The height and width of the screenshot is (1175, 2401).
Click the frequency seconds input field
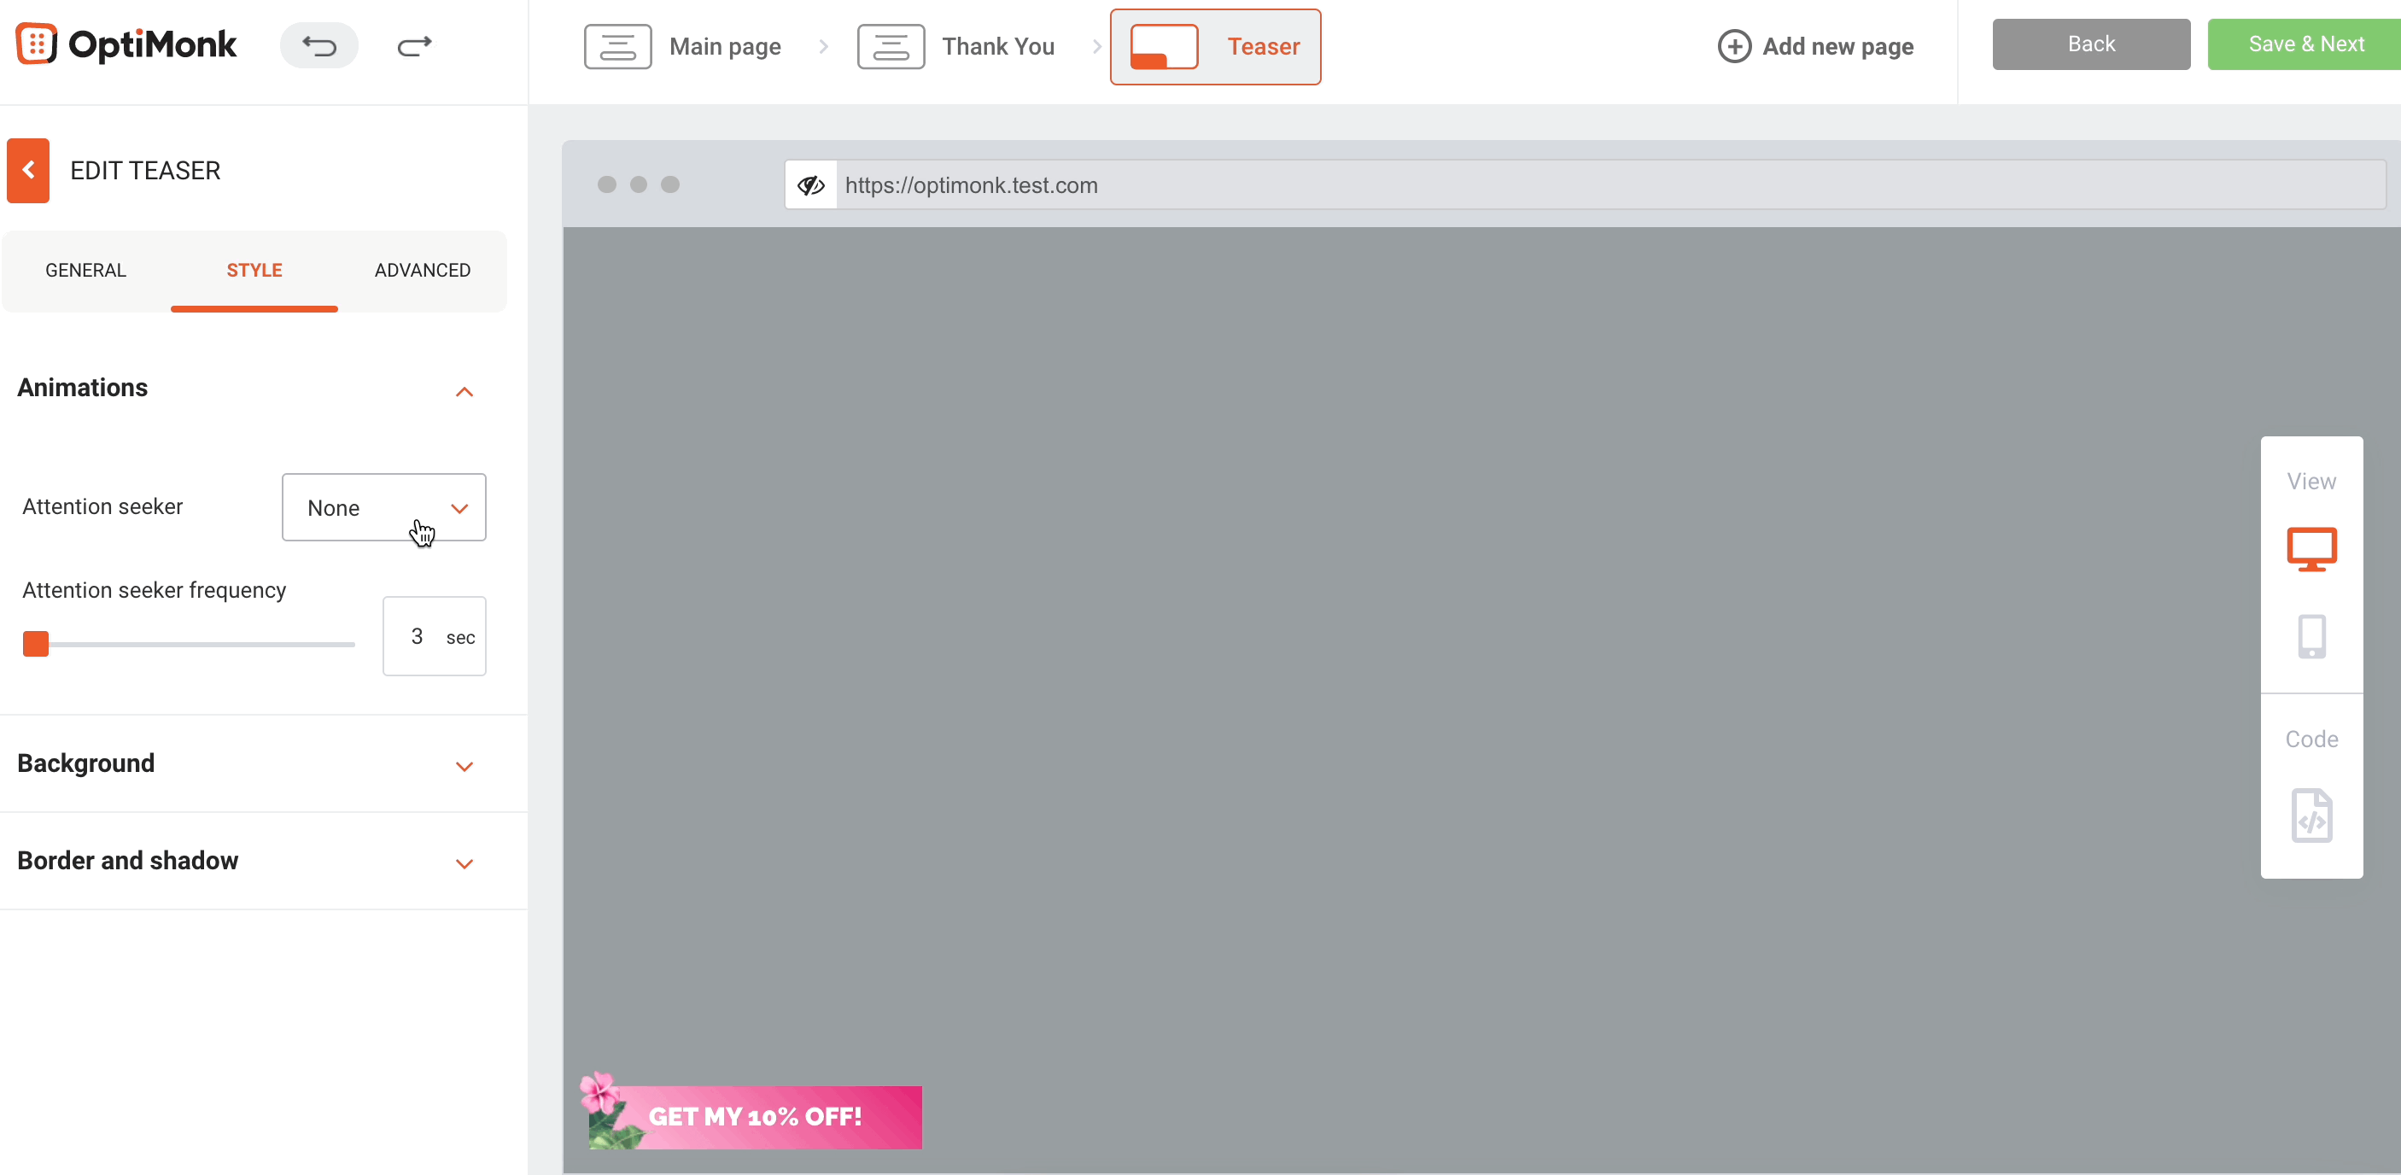click(435, 636)
